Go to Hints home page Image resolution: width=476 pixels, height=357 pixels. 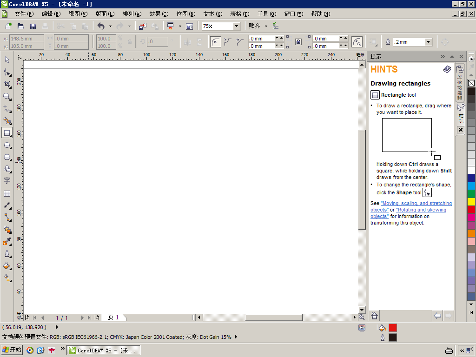pos(374,316)
